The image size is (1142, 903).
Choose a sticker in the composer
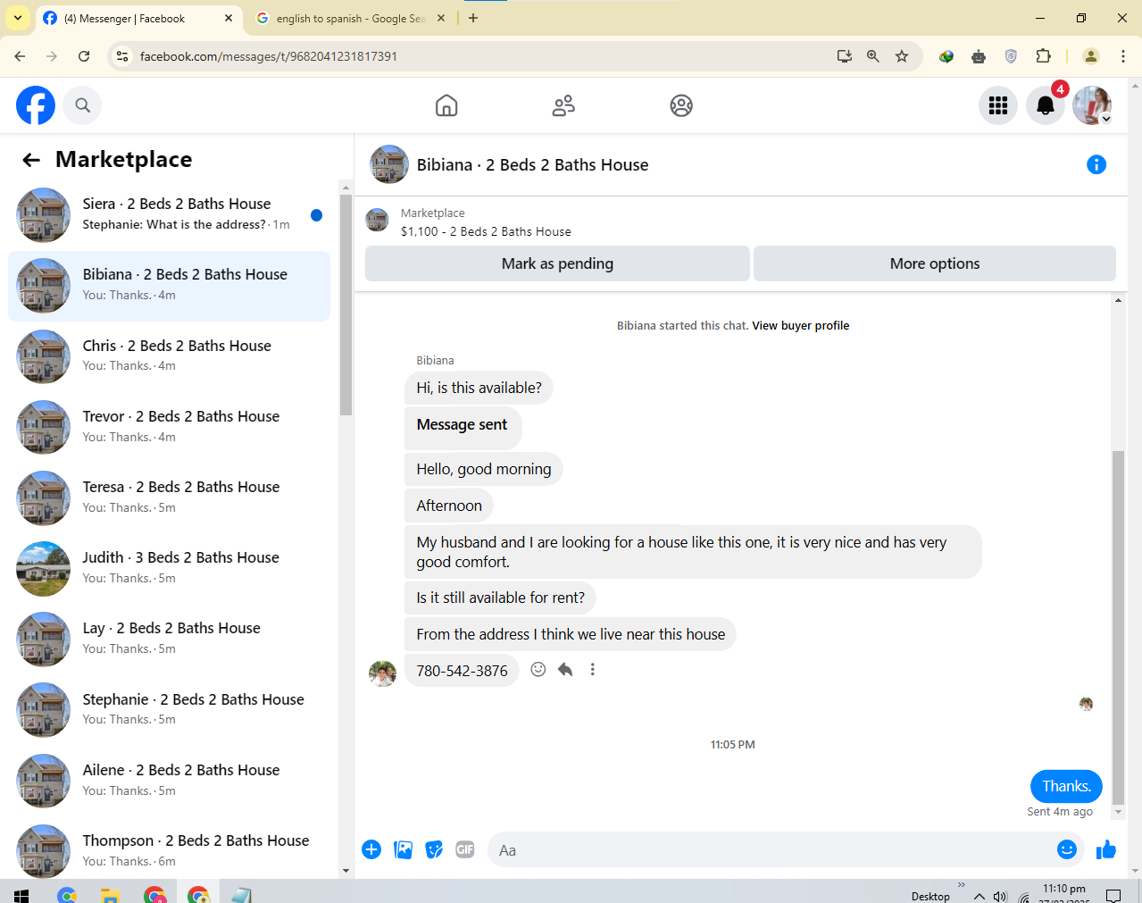(435, 849)
